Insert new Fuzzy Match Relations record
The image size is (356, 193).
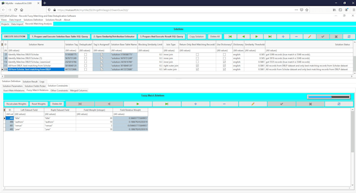pos(195,104)
